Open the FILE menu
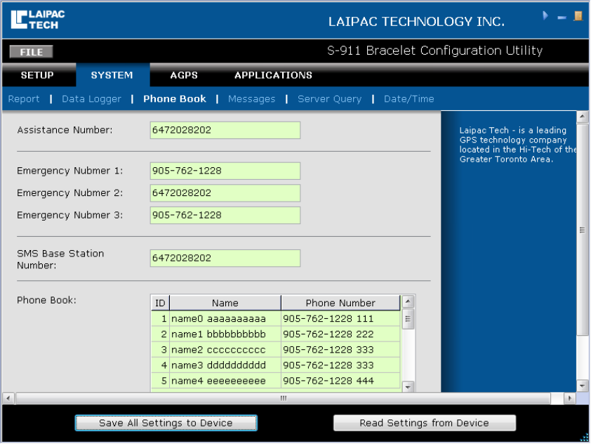 (32, 52)
